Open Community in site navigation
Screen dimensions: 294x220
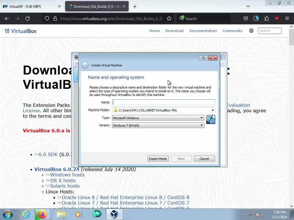coord(233,31)
